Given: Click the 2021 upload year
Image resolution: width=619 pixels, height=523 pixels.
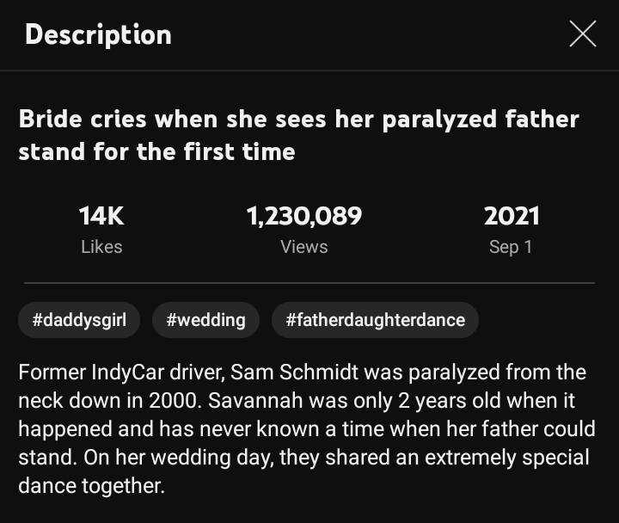Looking at the screenshot, I should point(511,216).
